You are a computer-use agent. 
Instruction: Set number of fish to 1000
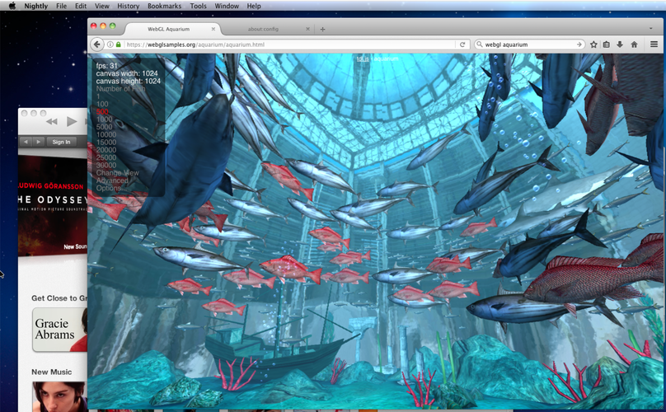(104, 119)
